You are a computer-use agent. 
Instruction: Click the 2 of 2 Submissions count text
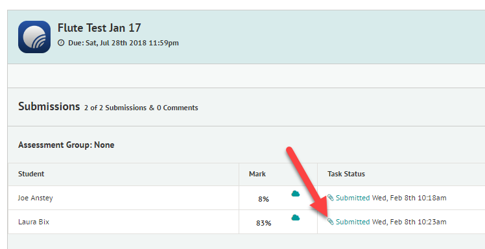pos(115,108)
